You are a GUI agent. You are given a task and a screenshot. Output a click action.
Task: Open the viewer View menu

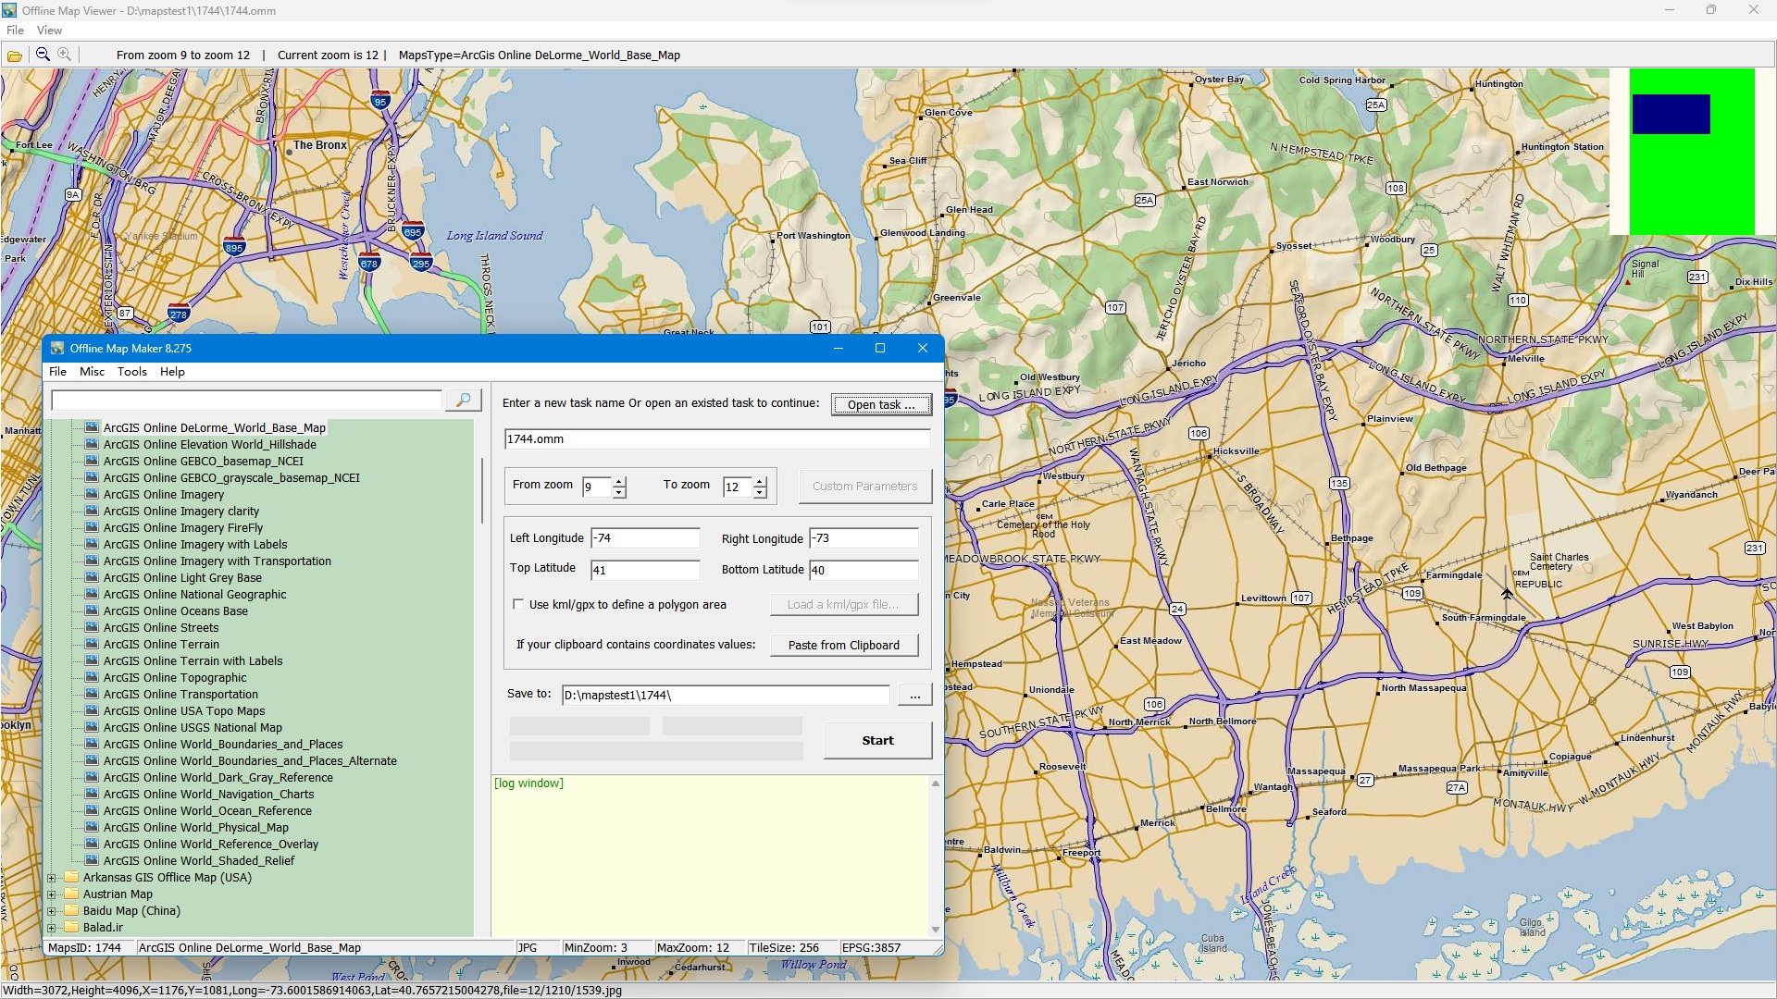(49, 31)
